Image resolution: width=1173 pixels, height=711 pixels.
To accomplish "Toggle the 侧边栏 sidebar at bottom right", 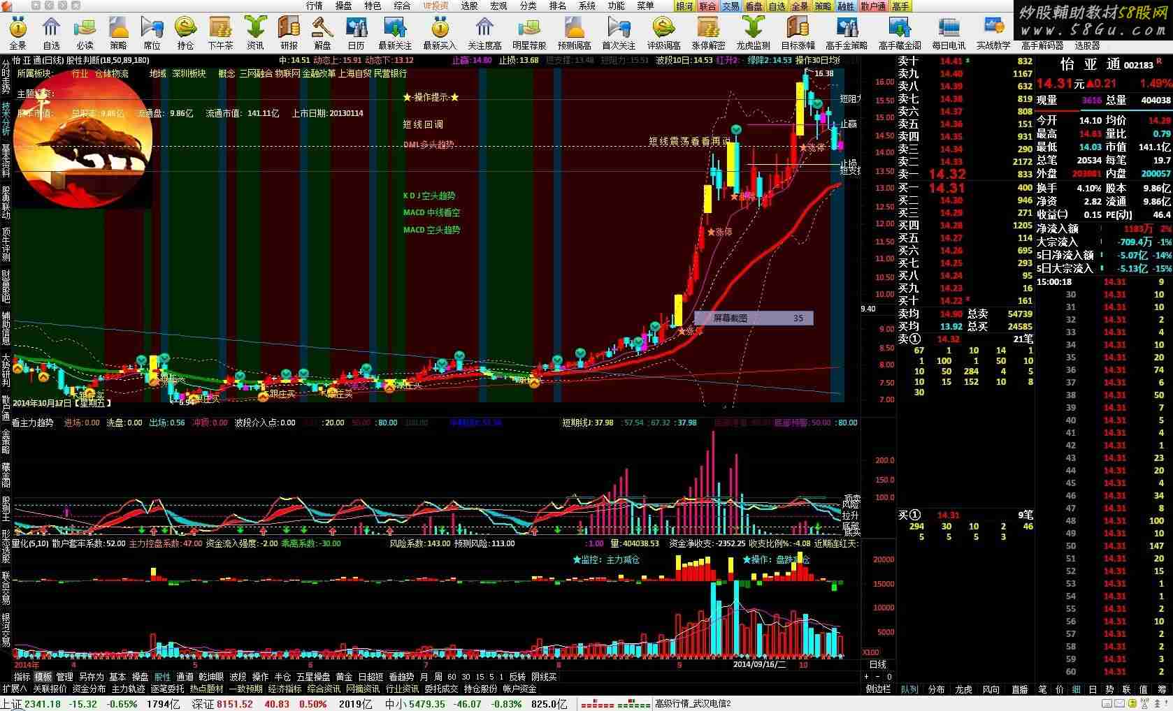I will click(x=879, y=689).
